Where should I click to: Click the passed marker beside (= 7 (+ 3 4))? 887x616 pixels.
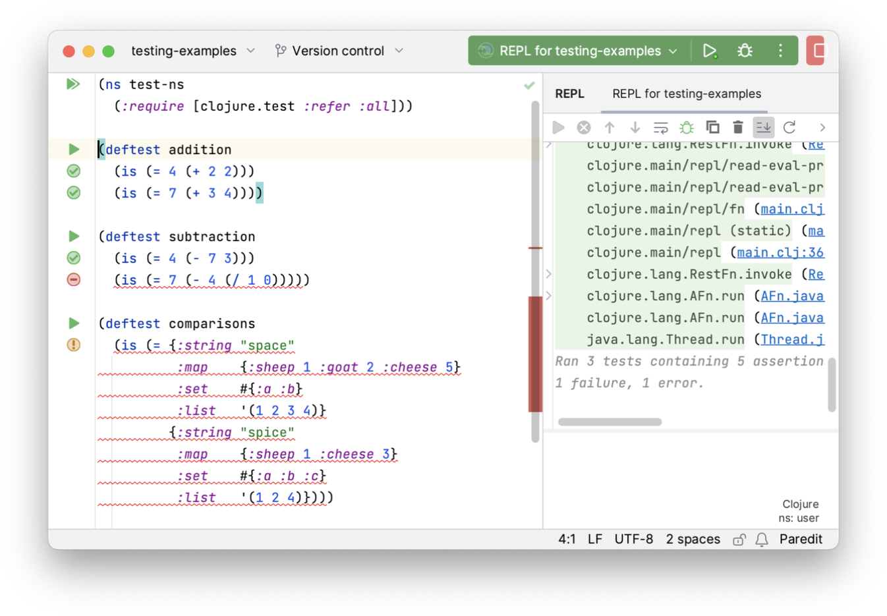74,193
